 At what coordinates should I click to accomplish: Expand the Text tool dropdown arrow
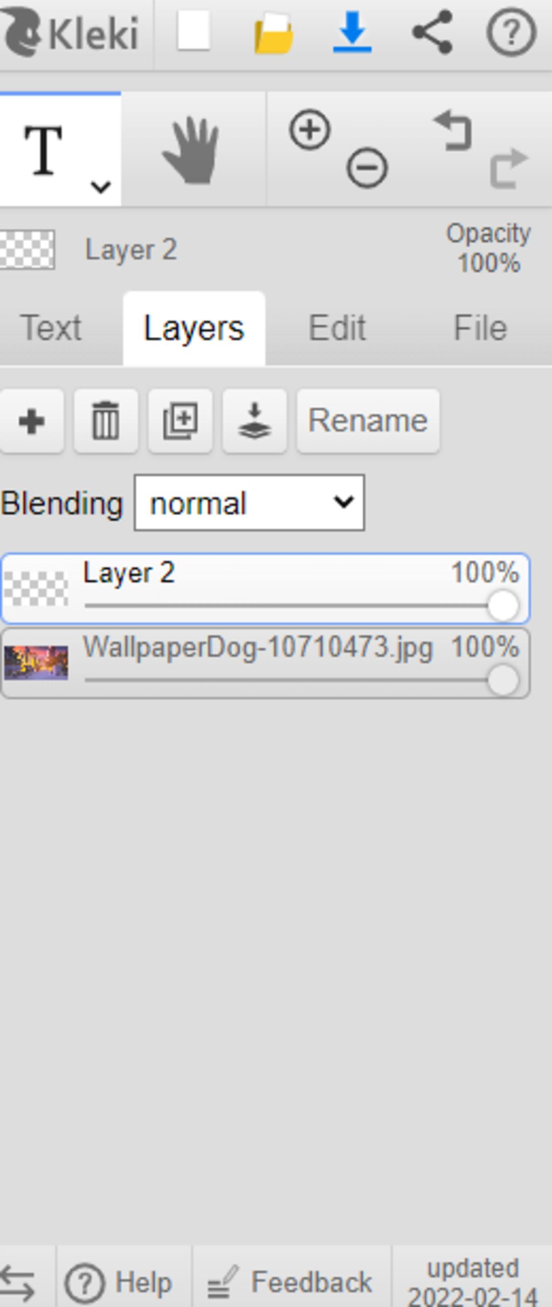(x=101, y=187)
